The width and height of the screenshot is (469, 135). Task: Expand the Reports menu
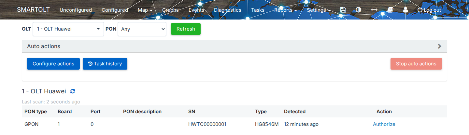point(285,10)
